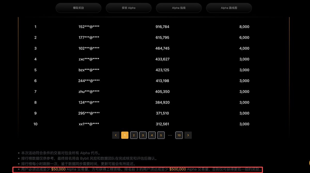This screenshot has width=310, height=173.
Task: Click the pagination ellipsis between 5 and 10
Action: coord(170,135)
